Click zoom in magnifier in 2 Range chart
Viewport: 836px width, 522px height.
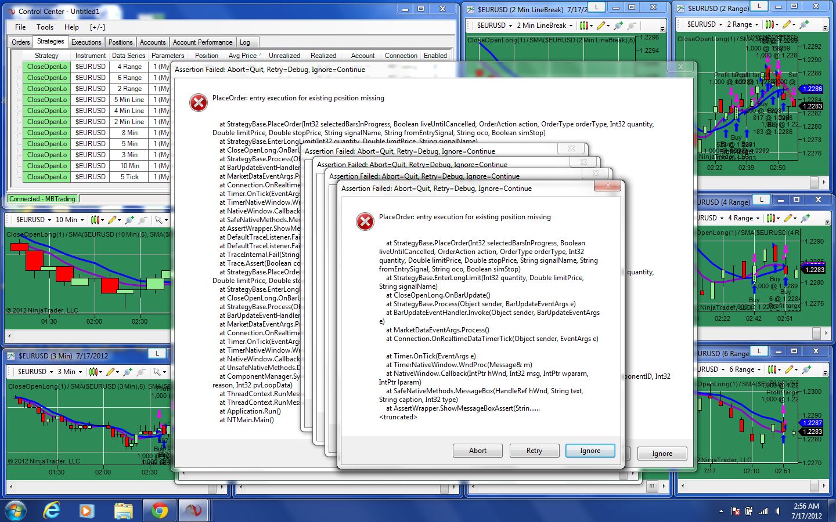pos(804,24)
